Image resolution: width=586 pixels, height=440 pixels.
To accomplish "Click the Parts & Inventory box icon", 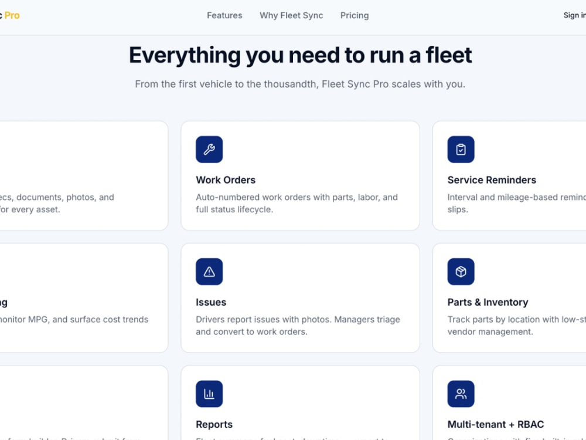I will pyautogui.click(x=461, y=272).
